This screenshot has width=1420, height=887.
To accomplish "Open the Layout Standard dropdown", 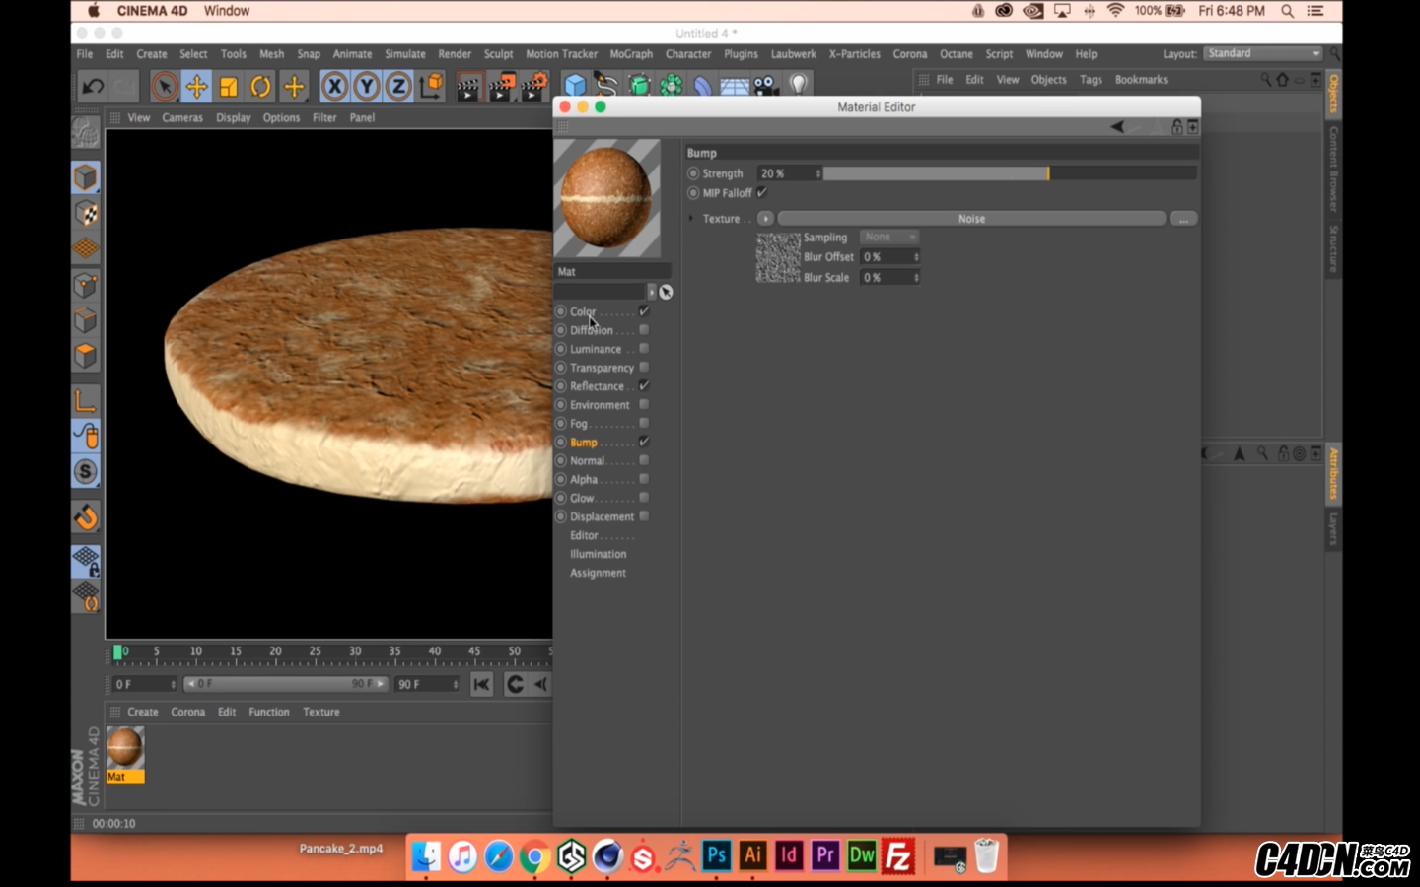I will tap(1262, 53).
